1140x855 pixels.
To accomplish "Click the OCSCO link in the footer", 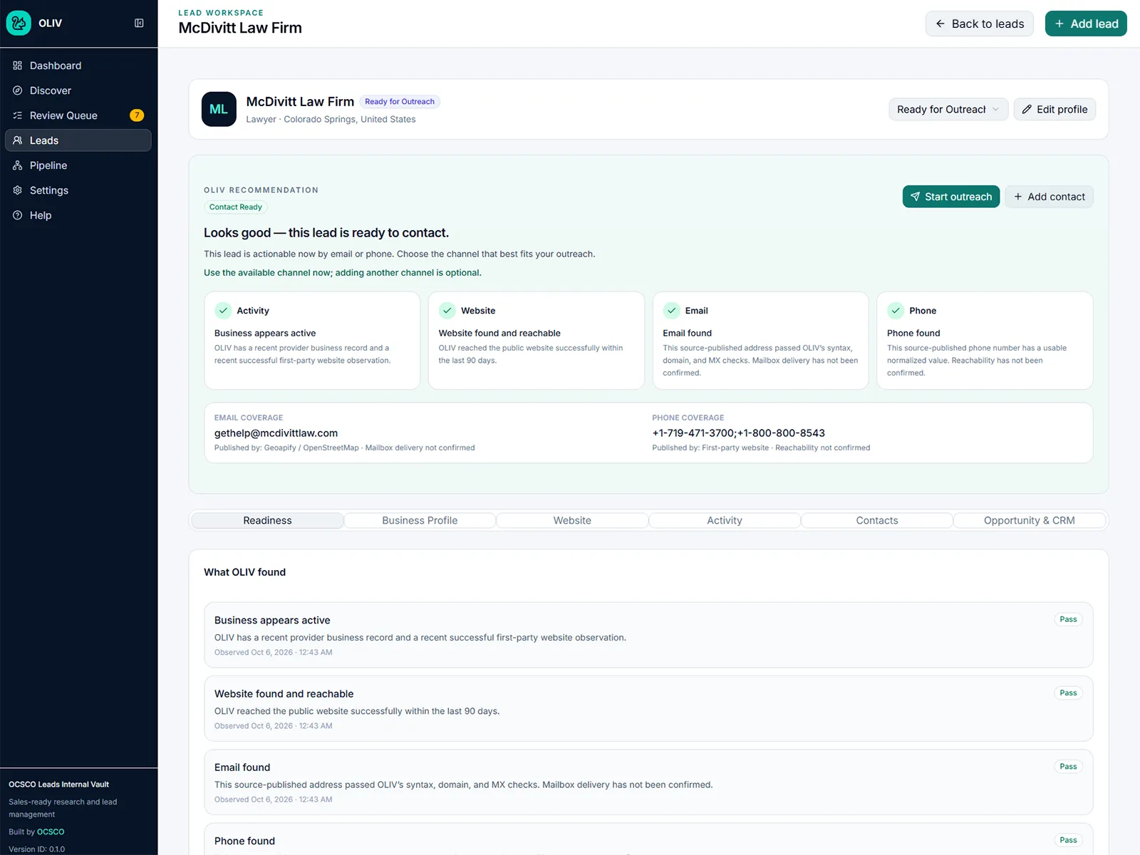I will coord(51,831).
